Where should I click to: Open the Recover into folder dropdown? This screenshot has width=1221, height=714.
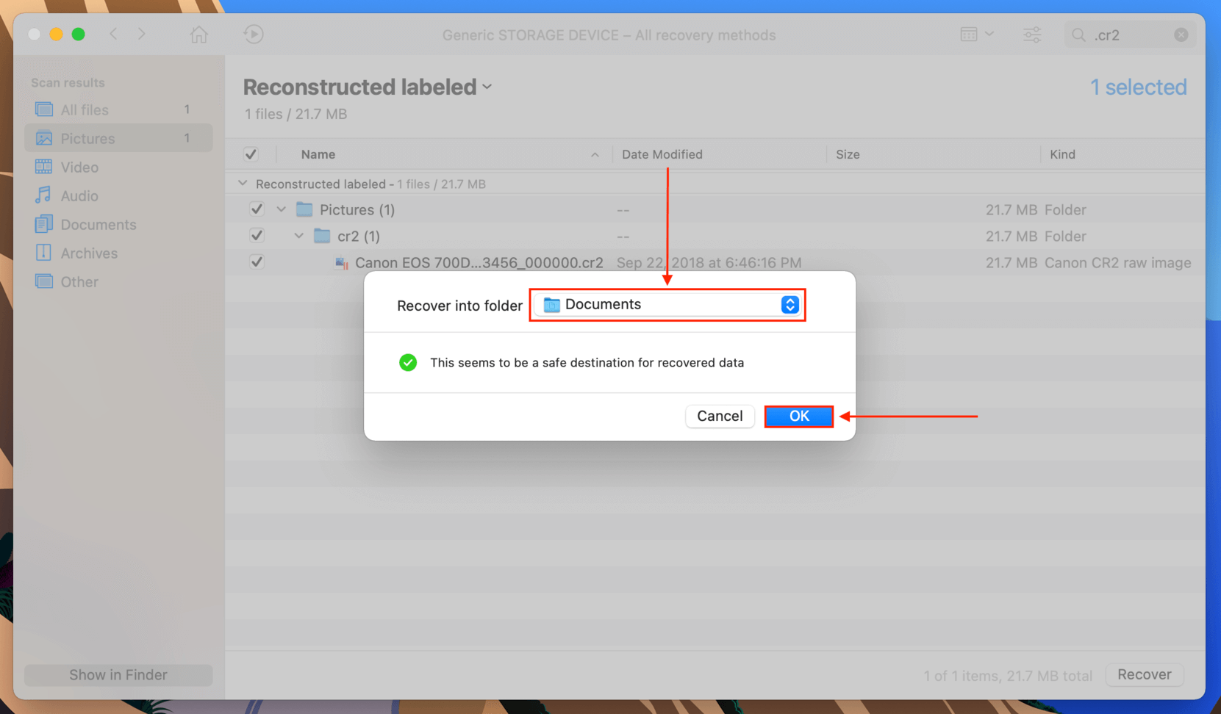(x=667, y=304)
